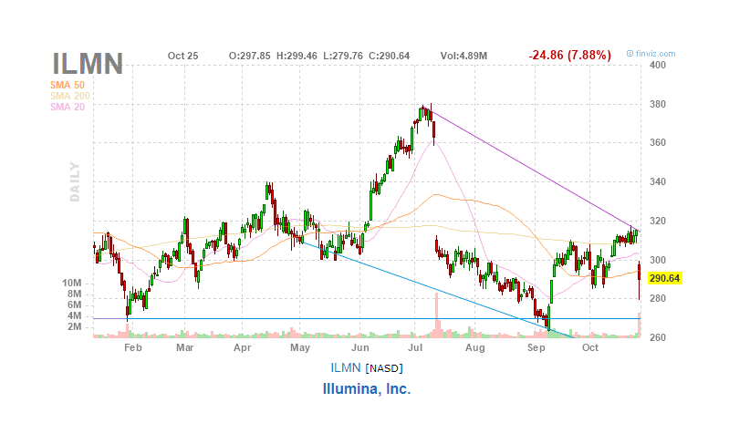
Task: Click the large ILMN ticker title
Action: pos(88,64)
